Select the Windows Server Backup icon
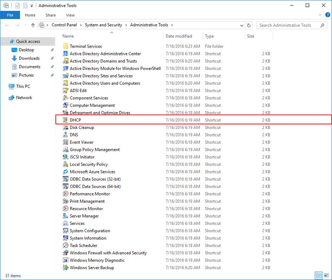The width and height of the screenshot is (332, 280). 66,268
